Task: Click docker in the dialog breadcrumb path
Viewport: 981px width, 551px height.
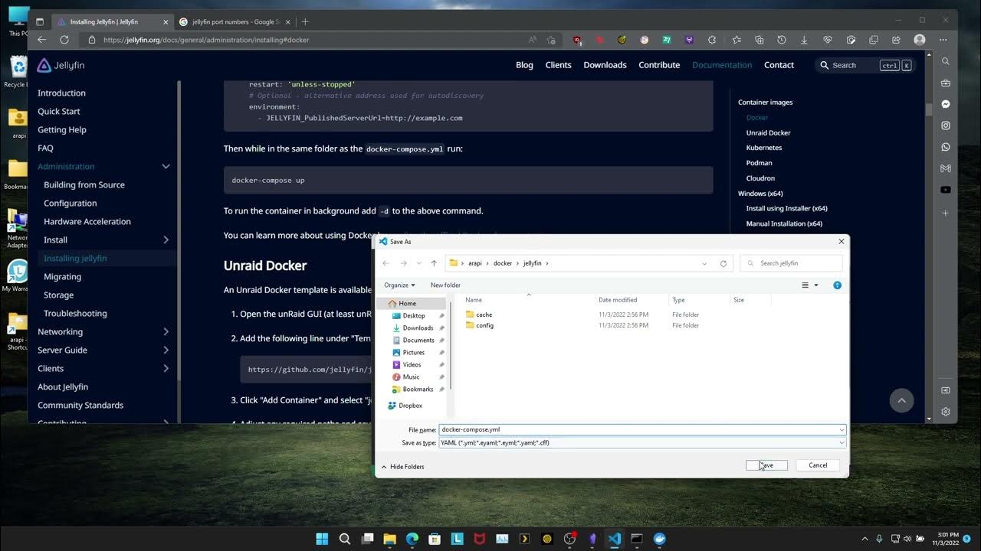Action: click(503, 263)
